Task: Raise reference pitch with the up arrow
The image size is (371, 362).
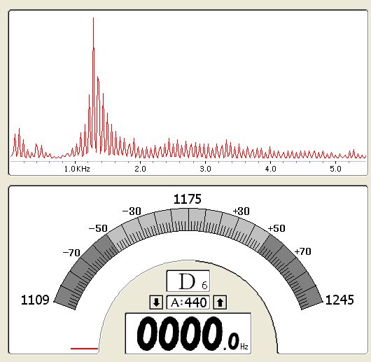Action: [x=220, y=302]
